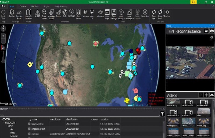Open the Data Package tool
This screenshot has width=215, height=138.
(114, 14)
